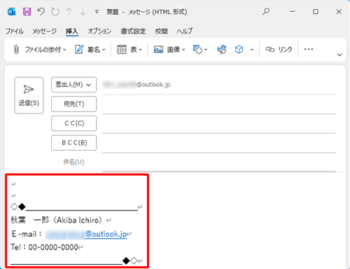Image resolution: width=350 pixels, height=269 pixels.
Task: Expand the 署名 dropdown arrow
Action: click(104, 50)
